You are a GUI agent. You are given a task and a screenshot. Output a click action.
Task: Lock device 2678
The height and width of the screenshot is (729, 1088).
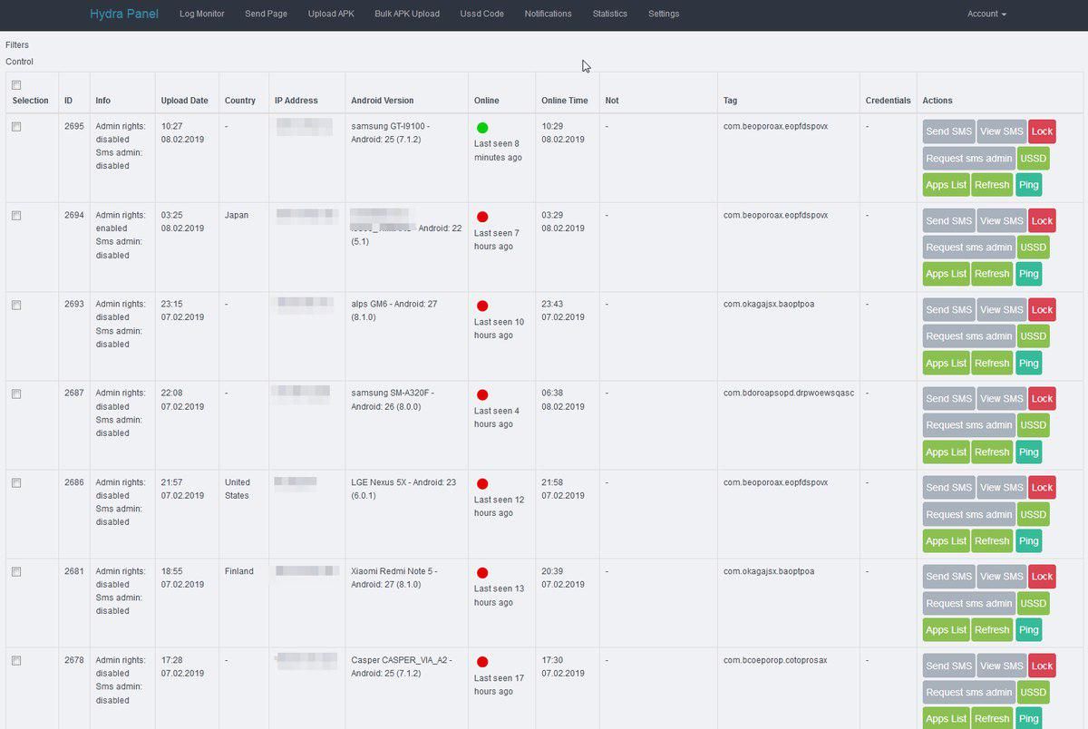click(x=1043, y=666)
